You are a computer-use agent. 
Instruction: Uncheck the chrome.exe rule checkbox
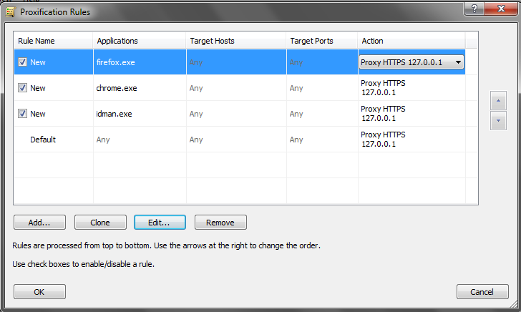(22, 88)
